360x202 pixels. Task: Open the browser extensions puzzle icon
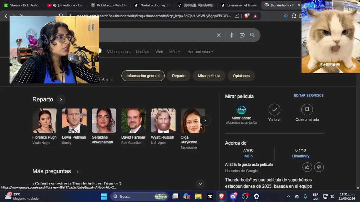pyautogui.click(x=294, y=16)
